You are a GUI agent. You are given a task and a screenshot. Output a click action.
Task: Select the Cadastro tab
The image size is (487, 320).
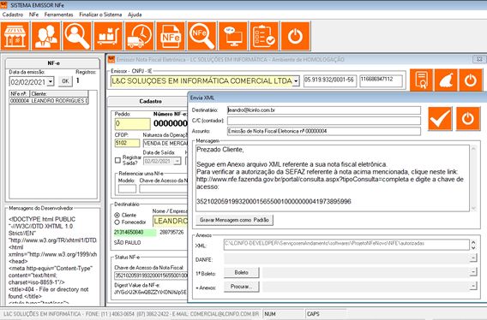(x=150, y=101)
